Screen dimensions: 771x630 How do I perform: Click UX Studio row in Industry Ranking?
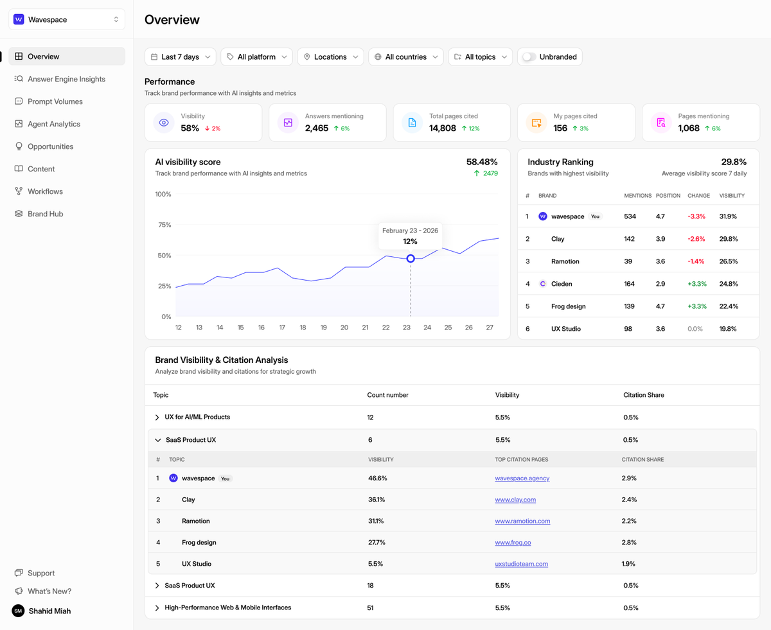pos(638,329)
